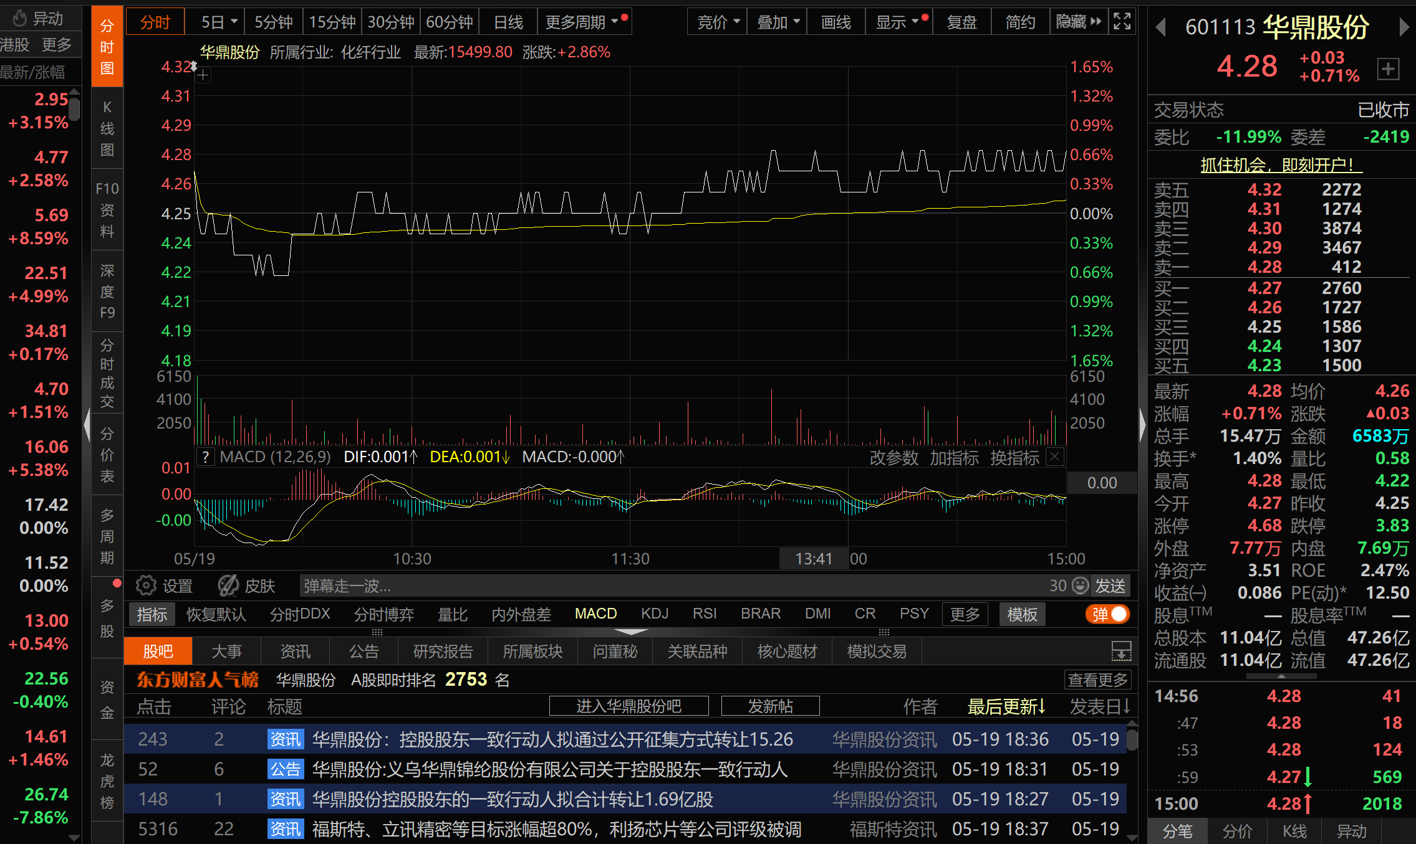Switch to 15分钟 period
Image resolution: width=1416 pixels, height=844 pixels.
click(332, 22)
